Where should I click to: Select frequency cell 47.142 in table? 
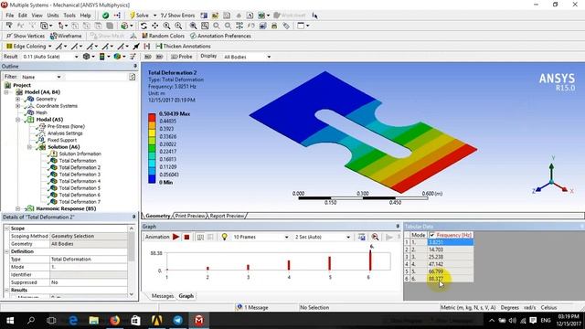pyautogui.click(x=450, y=264)
